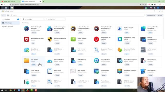Open Beta Packages in the sidebar
The width and height of the screenshot is (165, 92).
10,27
